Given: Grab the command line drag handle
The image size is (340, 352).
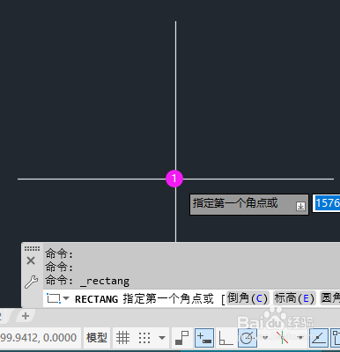Looking at the screenshot, I should click(x=32, y=249).
